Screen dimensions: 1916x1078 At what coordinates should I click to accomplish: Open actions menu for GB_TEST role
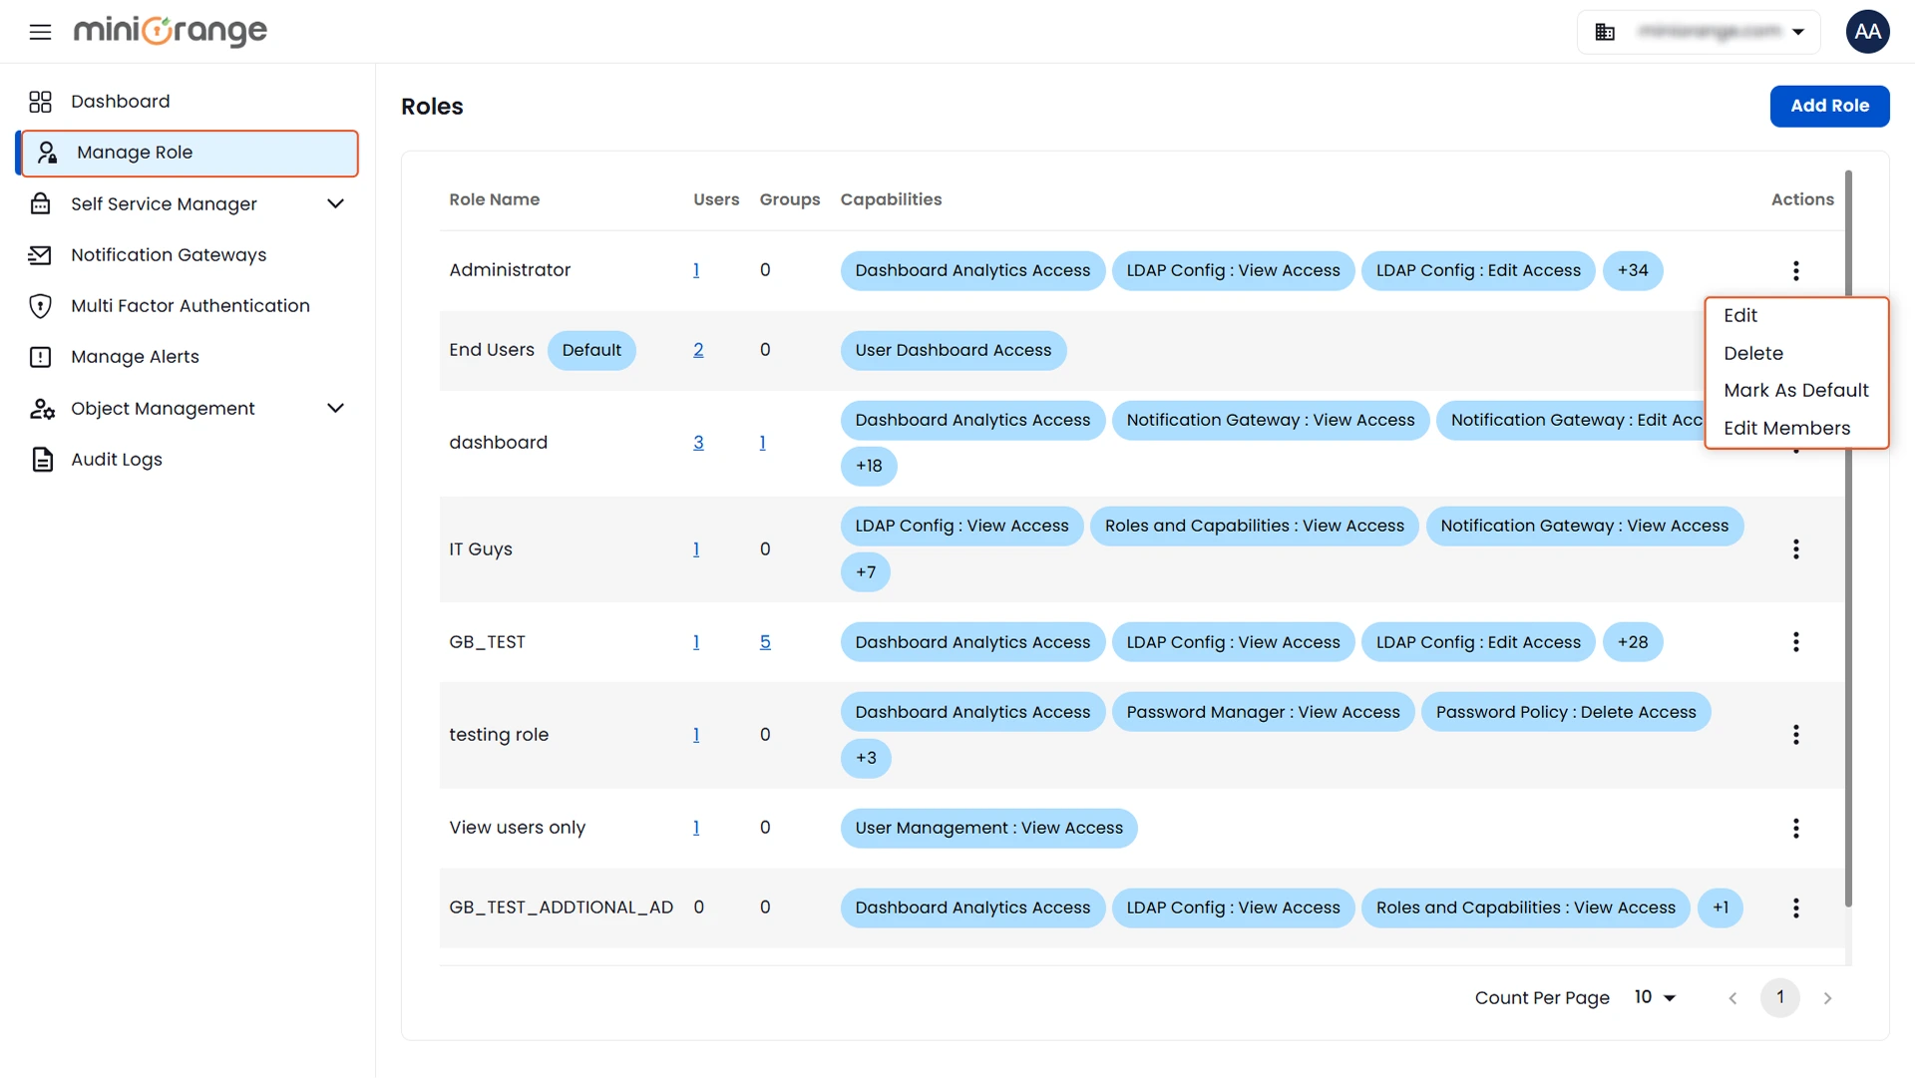click(1795, 642)
